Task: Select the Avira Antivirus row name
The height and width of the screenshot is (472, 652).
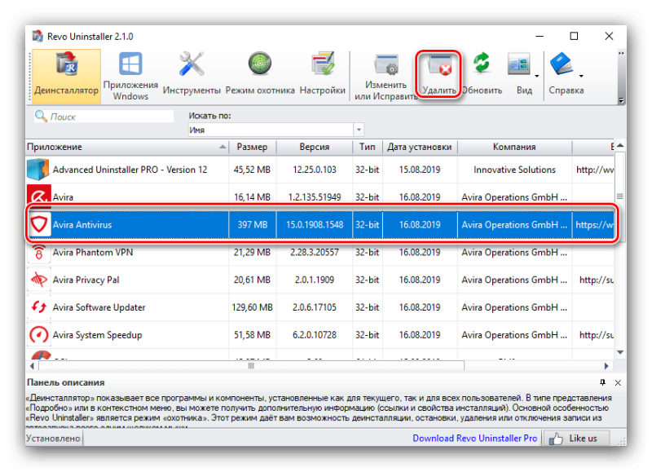Action: point(82,225)
